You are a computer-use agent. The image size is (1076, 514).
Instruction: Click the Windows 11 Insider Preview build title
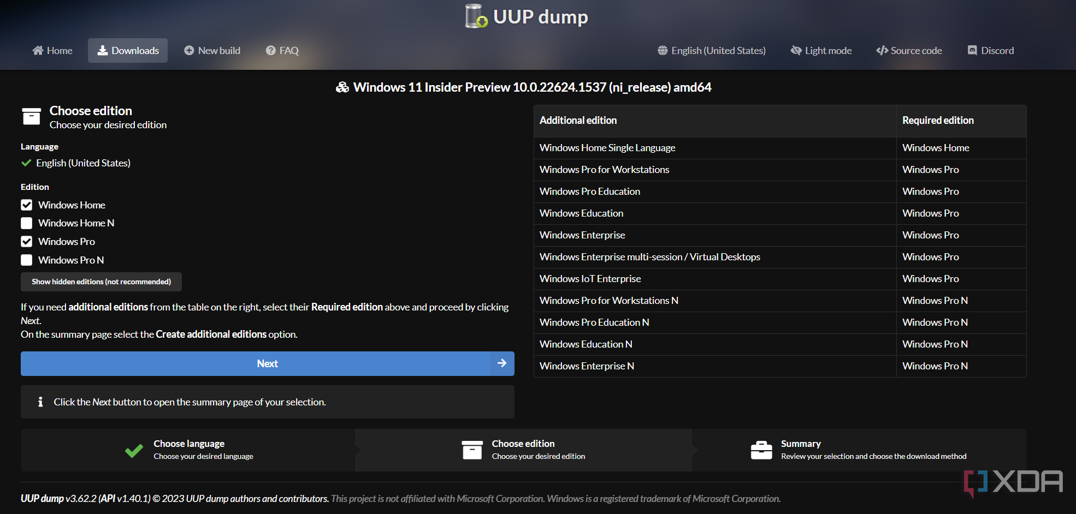pyautogui.click(x=532, y=87)
